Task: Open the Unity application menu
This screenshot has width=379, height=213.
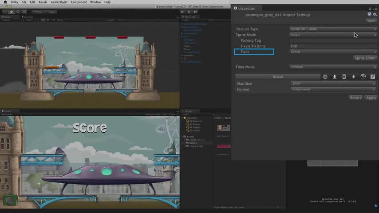Action: click(x=14, y=2)
